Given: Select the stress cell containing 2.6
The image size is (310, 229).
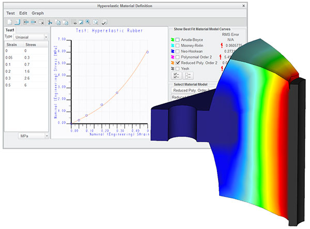Looking at the screenshot, I should (27, 78).
